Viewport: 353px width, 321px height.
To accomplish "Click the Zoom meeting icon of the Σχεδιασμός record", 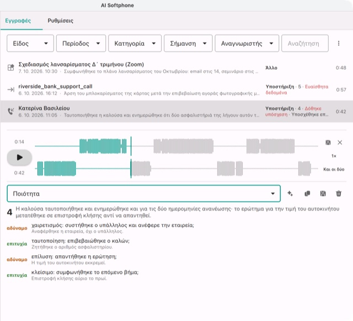I will click(x=11, y=67).
